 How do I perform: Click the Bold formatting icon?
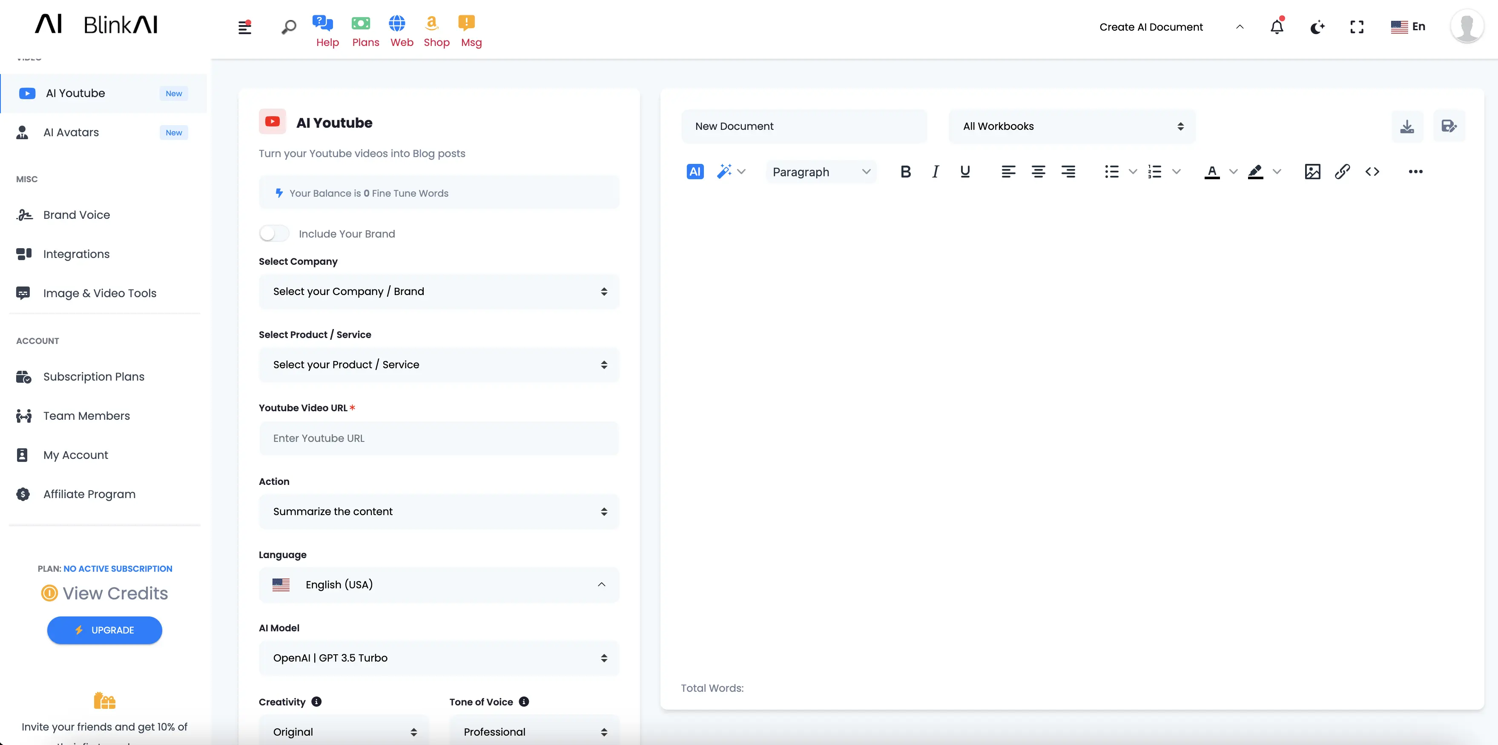pos(905,172)
